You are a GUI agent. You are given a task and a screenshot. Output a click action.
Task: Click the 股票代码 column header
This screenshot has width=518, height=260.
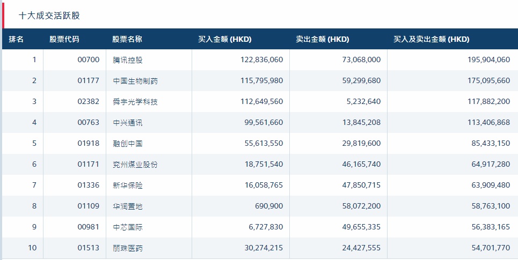point(64,39)
